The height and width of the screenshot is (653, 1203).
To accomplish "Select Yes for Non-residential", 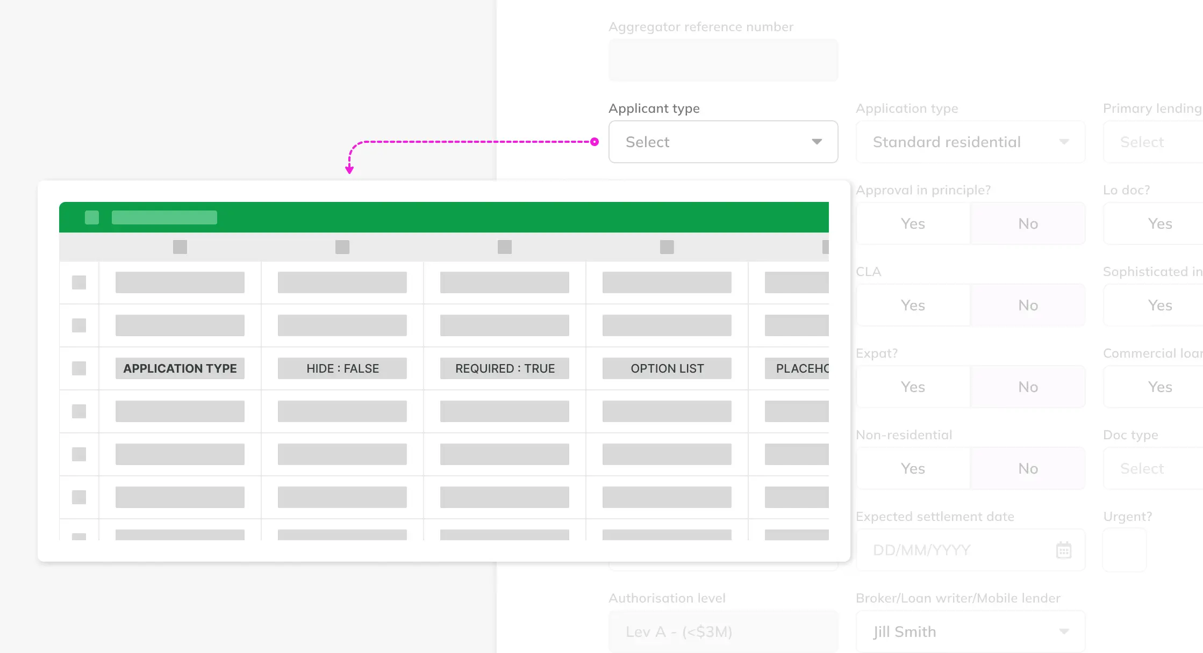I will coord(913,468).
